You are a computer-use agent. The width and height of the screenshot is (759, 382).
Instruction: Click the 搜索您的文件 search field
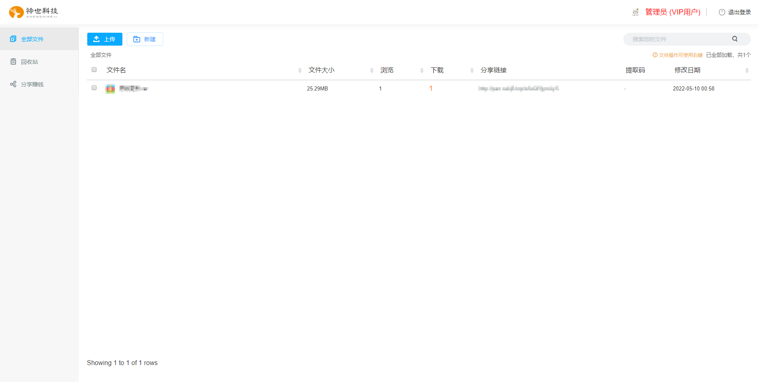679,39
